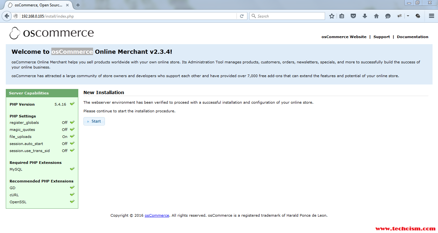This screenshot has height=233, width=438.
Task: Click the GD extension green checkmark
Action: pyautogui.click(x=72, y=188)
